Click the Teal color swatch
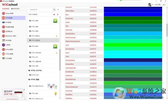The width and height of the screenshot is (168, 101). click(133, 26)
